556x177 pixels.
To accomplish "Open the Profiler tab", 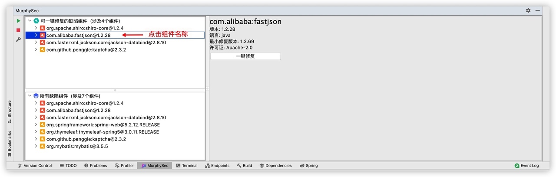I will tap(124, 165).
